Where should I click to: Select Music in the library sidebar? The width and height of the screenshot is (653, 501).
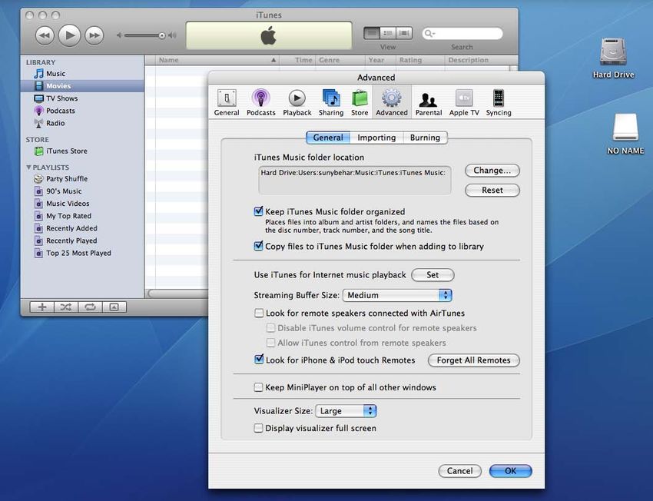point(56,74)
